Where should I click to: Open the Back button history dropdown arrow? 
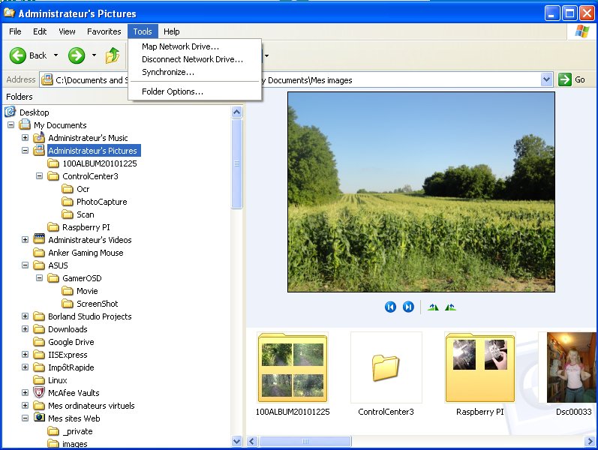[x=55, y=55]
